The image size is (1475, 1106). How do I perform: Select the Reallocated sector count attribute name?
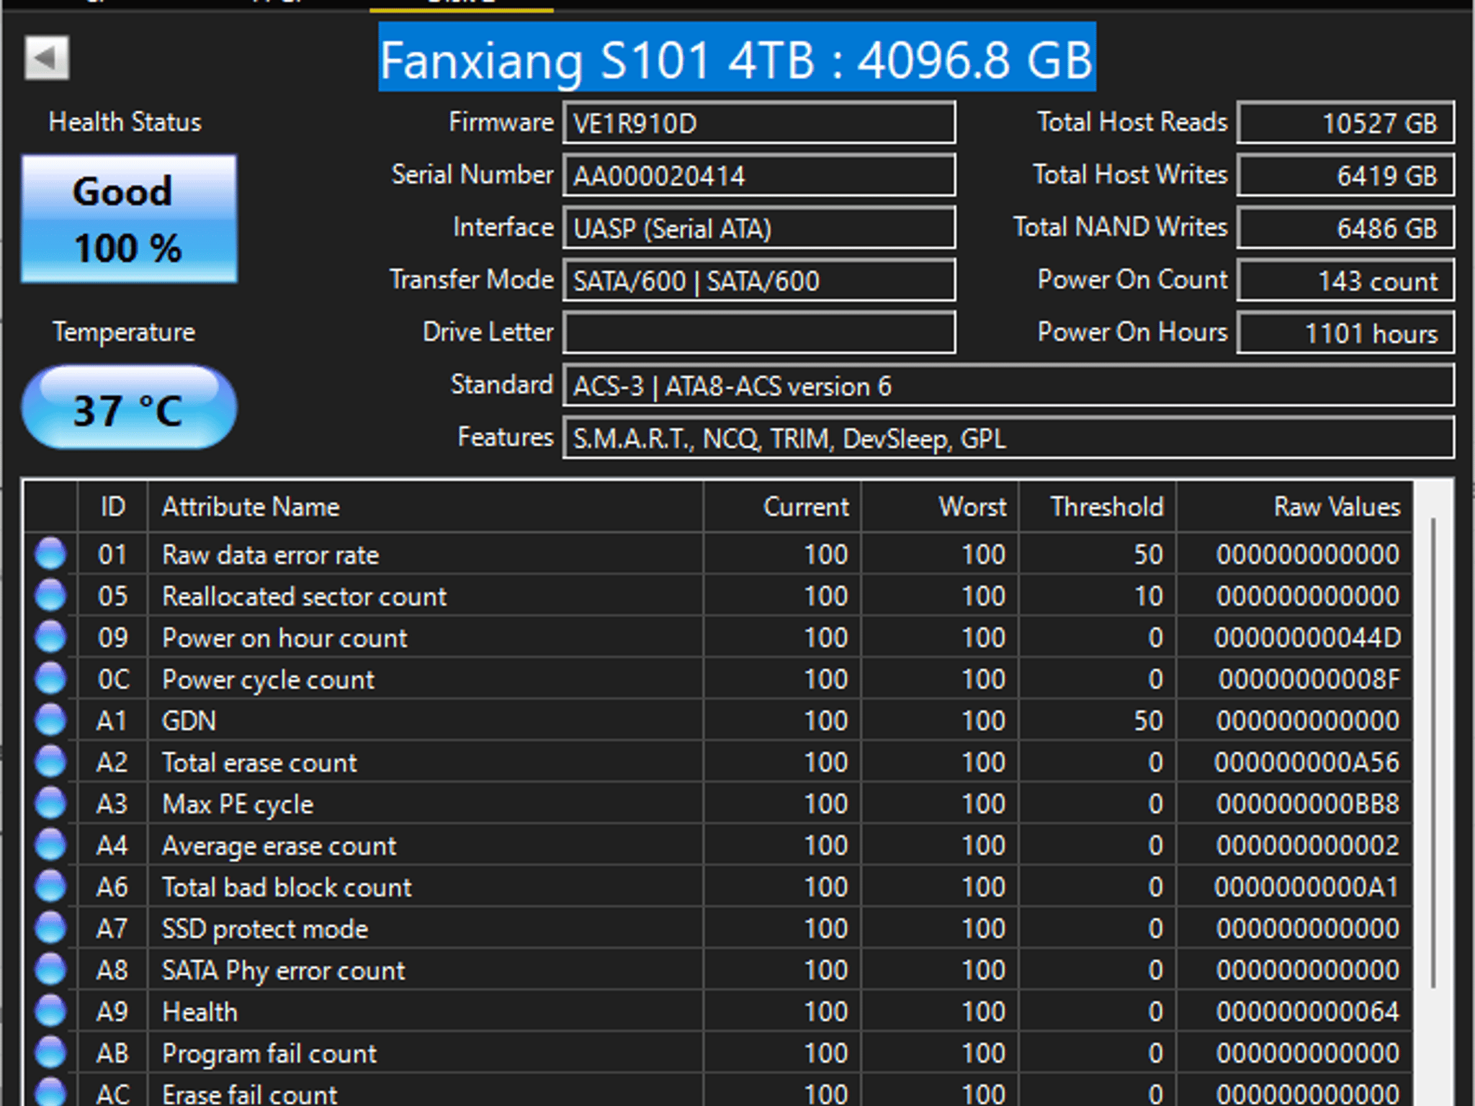click(304, 596)
